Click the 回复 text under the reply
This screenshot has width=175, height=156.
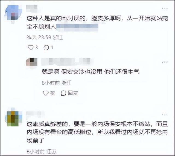[73, 93]
